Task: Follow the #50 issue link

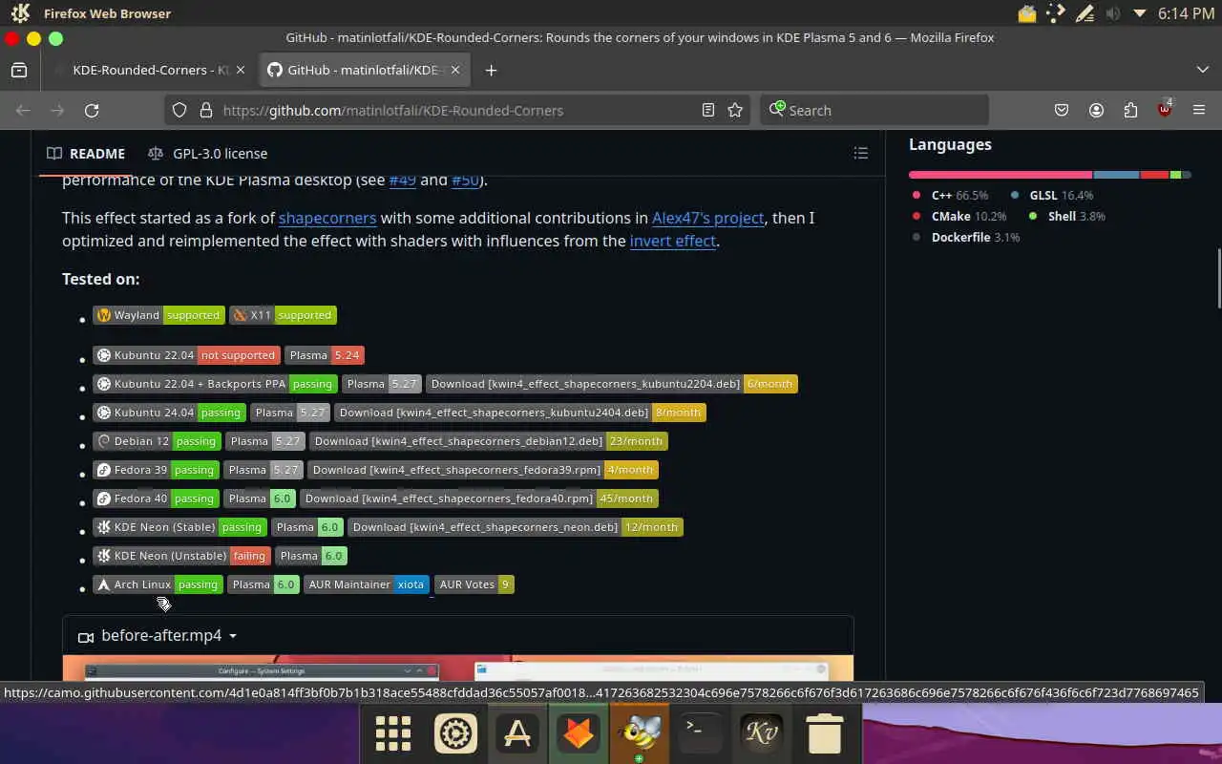Action: tap(465, 180)
